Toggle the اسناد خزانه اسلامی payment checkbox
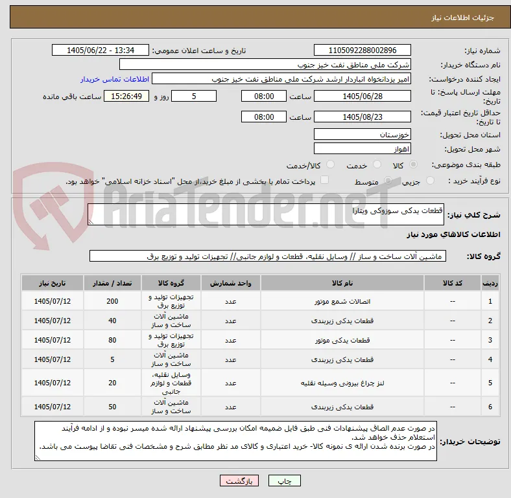This screenshot has height=498, width=511. pyautogui.click(x=324, y=180)
